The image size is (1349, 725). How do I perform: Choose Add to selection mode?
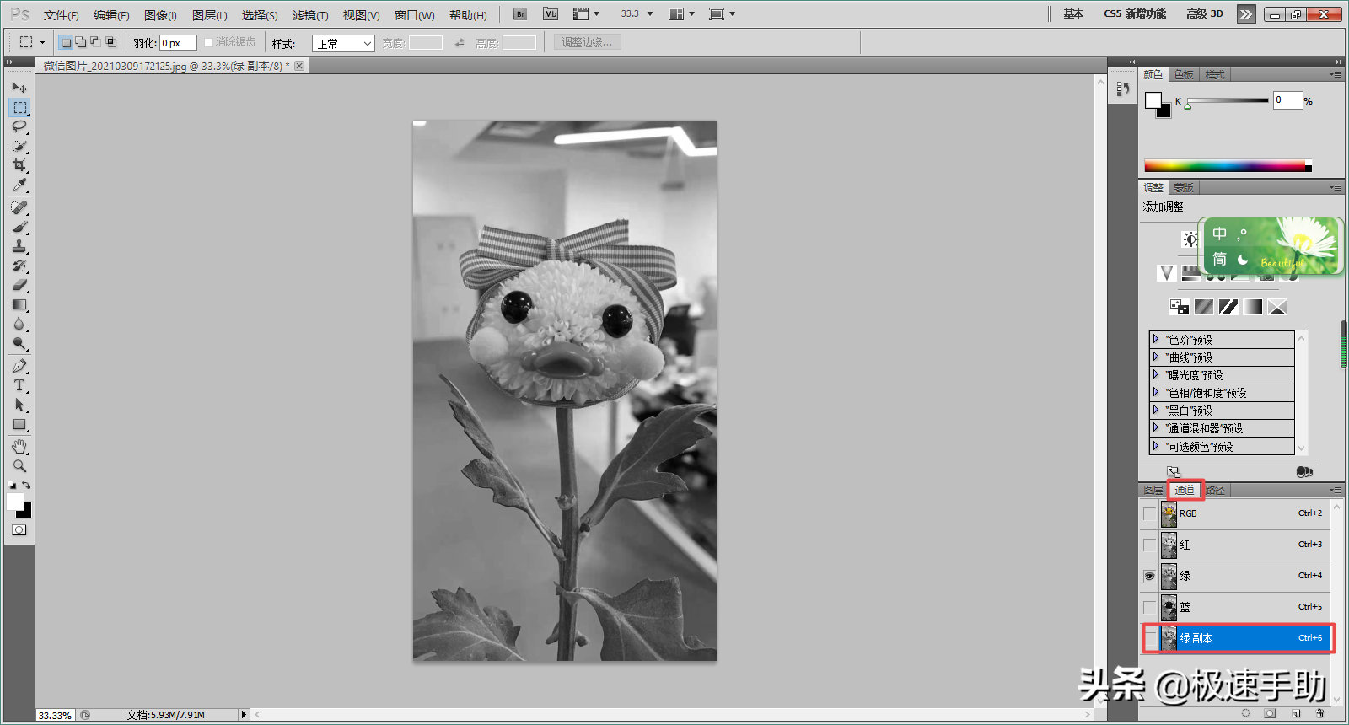(x=81, y=42)
